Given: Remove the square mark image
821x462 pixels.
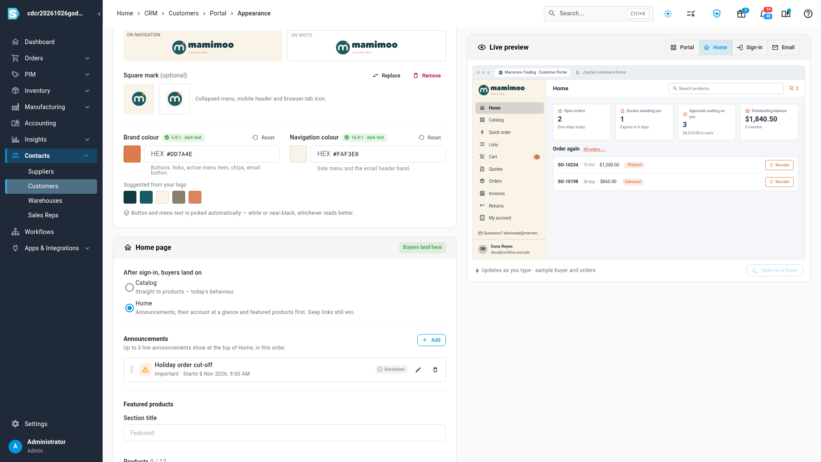Looking at the screenshot, I should point(427,76).
